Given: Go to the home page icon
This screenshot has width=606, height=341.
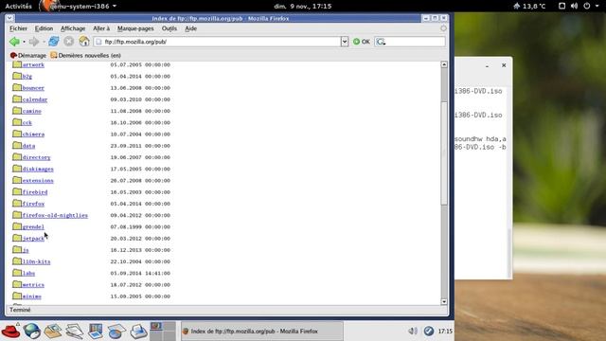Looking at the screenshot, I should 84,42.
